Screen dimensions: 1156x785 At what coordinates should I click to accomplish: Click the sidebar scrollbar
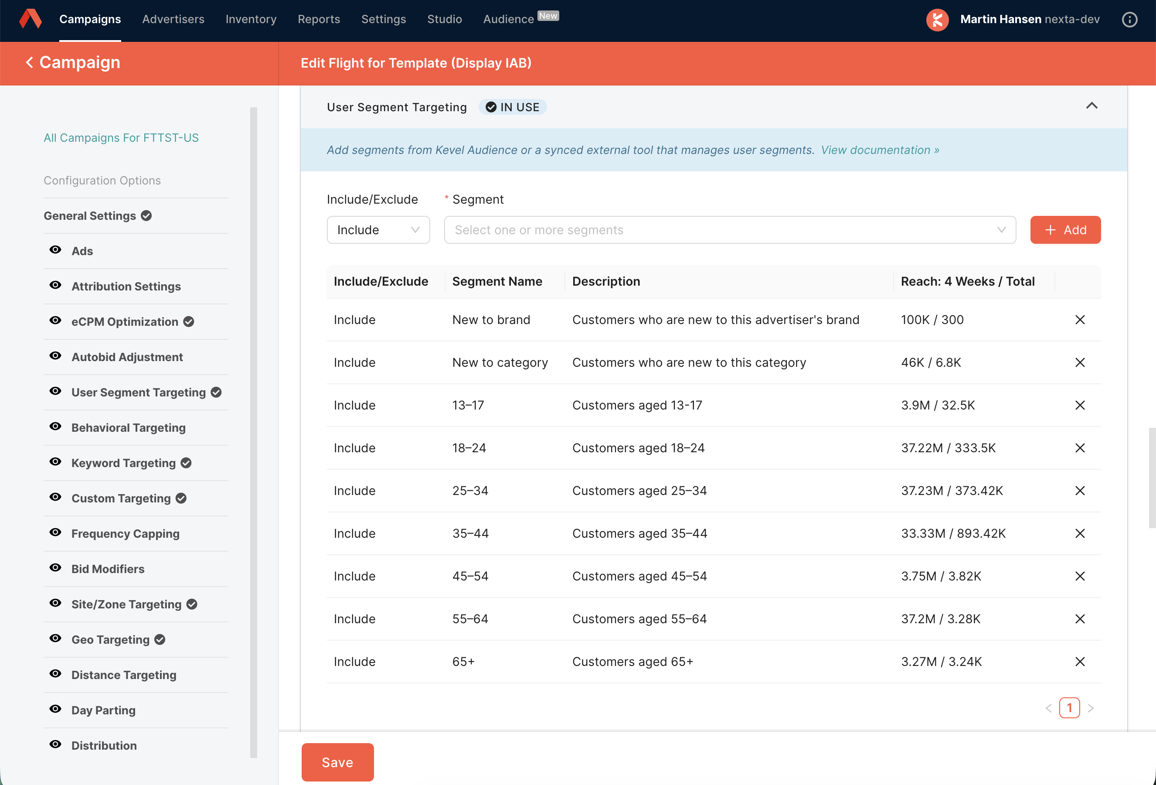(x=254, y=432)
